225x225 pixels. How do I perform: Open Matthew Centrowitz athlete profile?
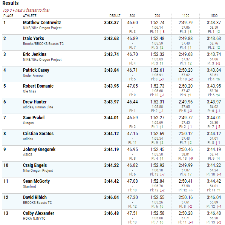[42, 23]
